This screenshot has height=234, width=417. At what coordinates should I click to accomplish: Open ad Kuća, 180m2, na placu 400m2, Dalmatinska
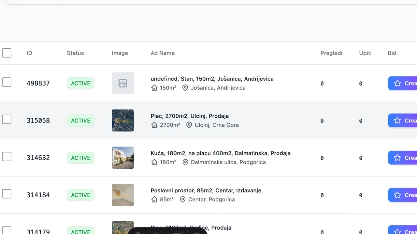pos(221,153)
